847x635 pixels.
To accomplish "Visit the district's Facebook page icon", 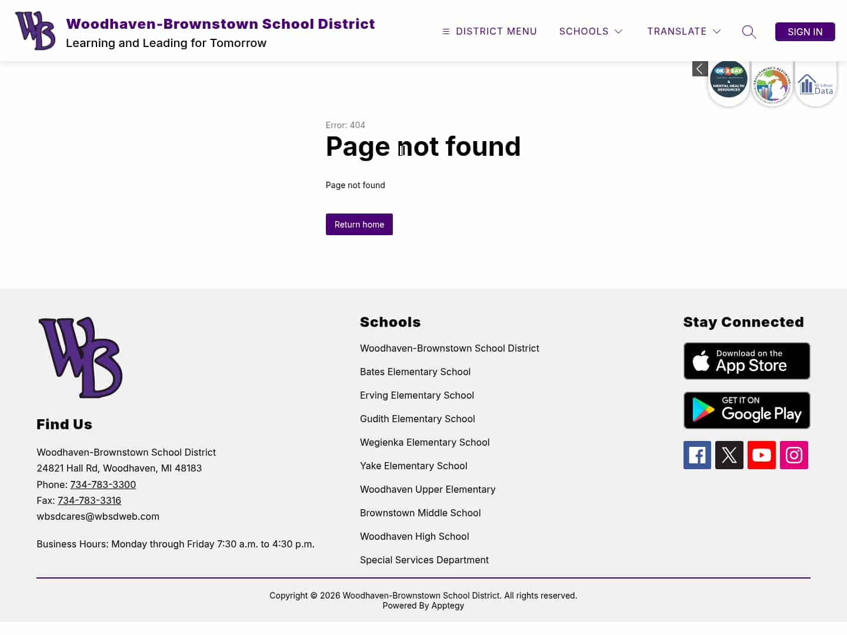I will (697, 455).
